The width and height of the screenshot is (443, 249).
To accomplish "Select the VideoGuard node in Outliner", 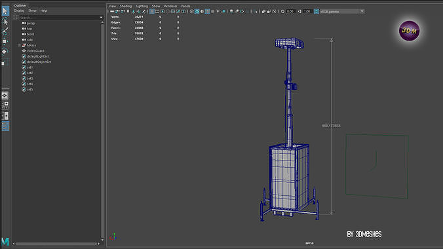I will click(35, 51).
